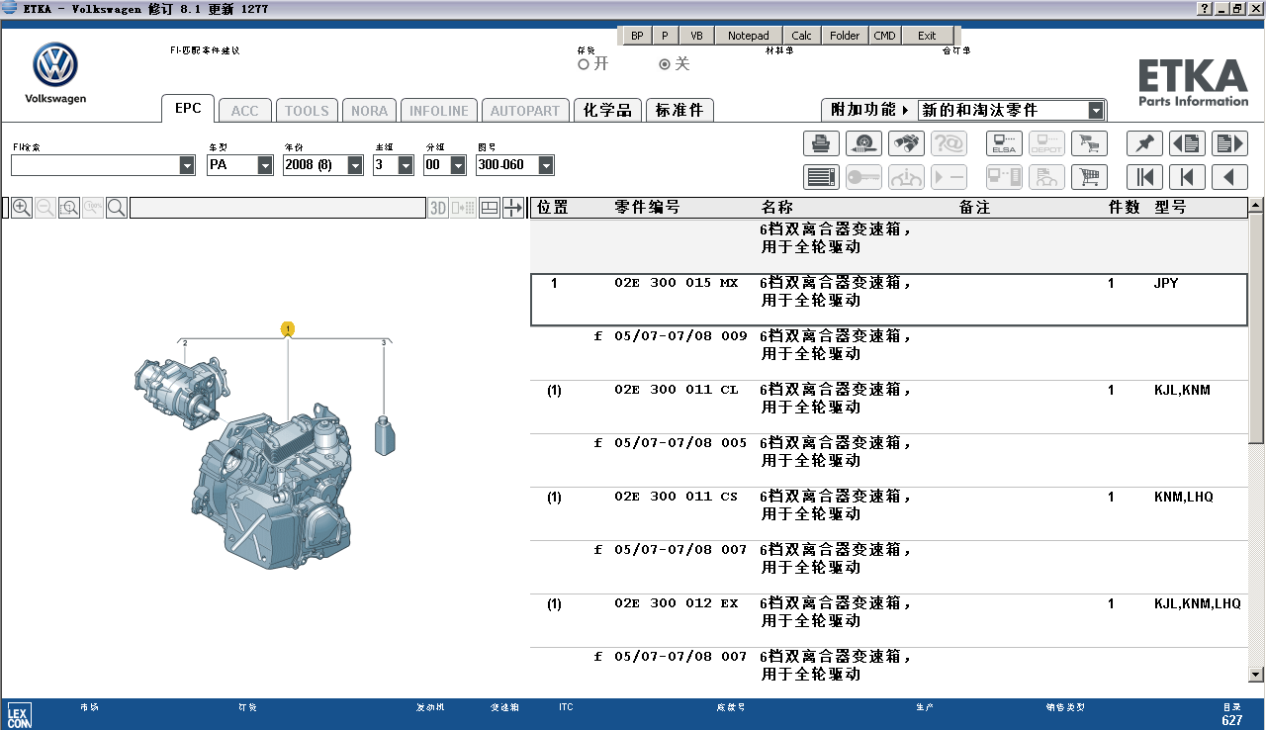This screenshot has width=1266, height=730.
Task: Click callout number 1 on the illustration
Action: click(288, 328)
